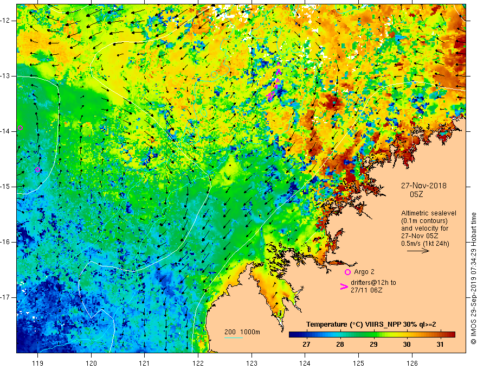Click the longitude axis label 122

[x=198, y=363]
